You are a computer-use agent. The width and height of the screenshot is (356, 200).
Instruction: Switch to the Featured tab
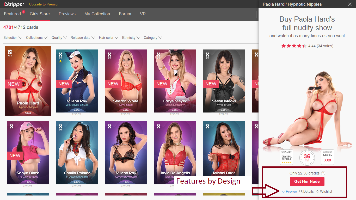pyautogui.click(x=12, y=14)
